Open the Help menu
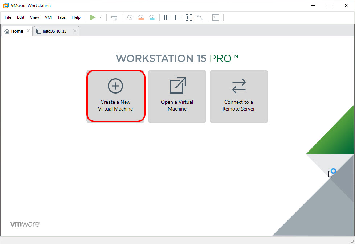Screen dimensions: 355x244 76,17
